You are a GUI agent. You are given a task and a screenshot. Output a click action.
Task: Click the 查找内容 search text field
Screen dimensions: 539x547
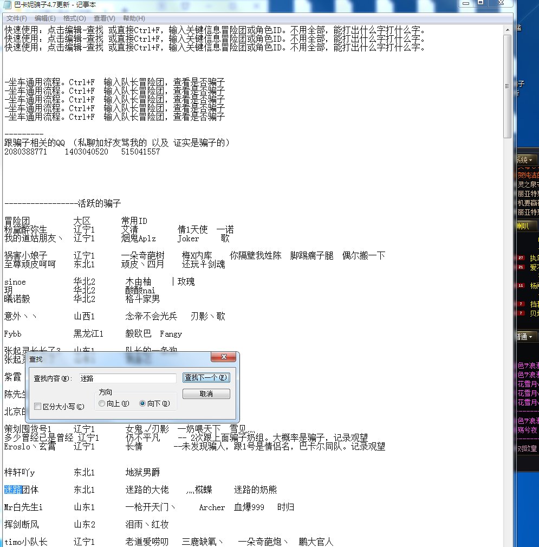click(x=127, y=378)
